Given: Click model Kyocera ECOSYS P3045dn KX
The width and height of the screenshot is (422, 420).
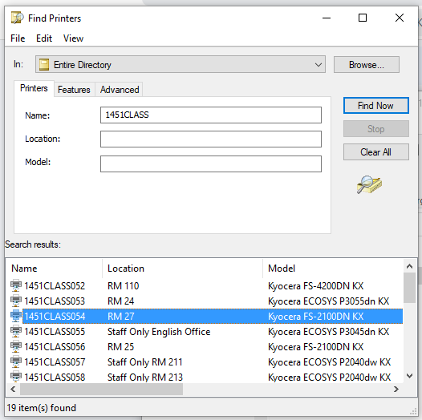Looking at the screenshot, I should point(329,332).
